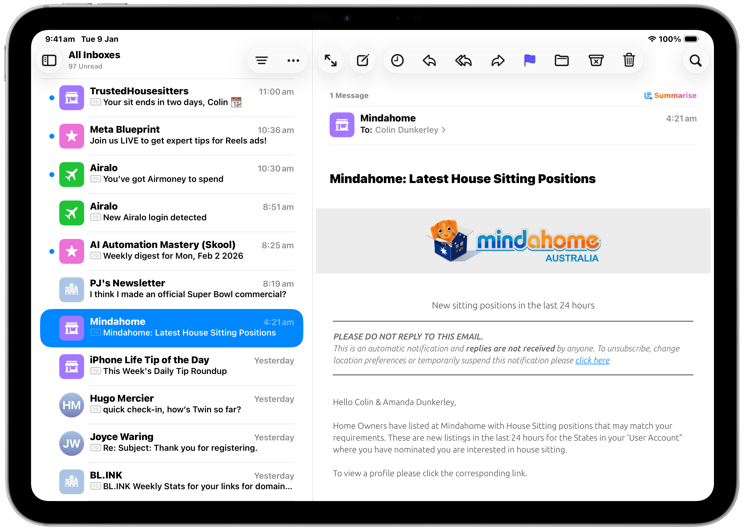Expand message to full screen
745x531 pixels.
tap(330, 60)
